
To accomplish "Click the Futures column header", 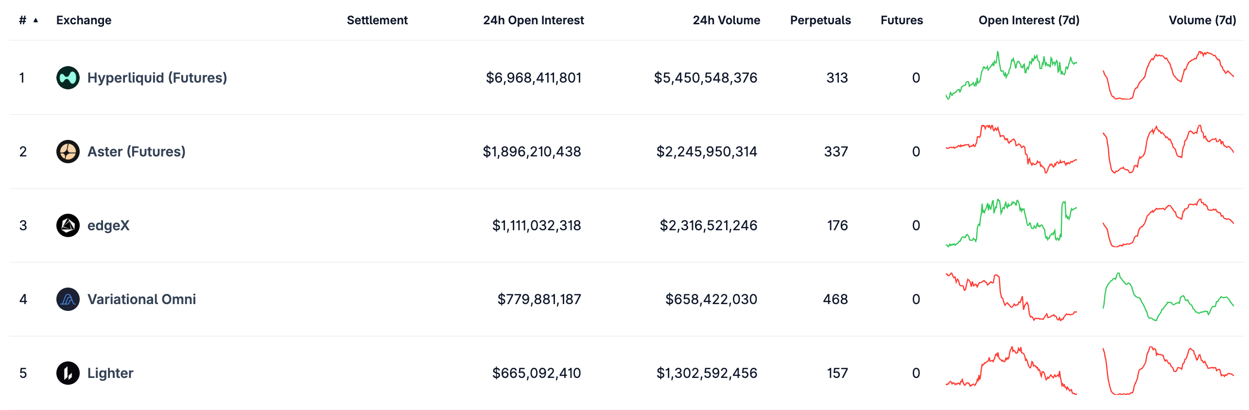I will (902, 20).
